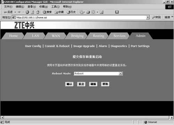Open the Favorites (收藏) menu
This screenshot has width=174, height=125.
(x=43, y=7)
